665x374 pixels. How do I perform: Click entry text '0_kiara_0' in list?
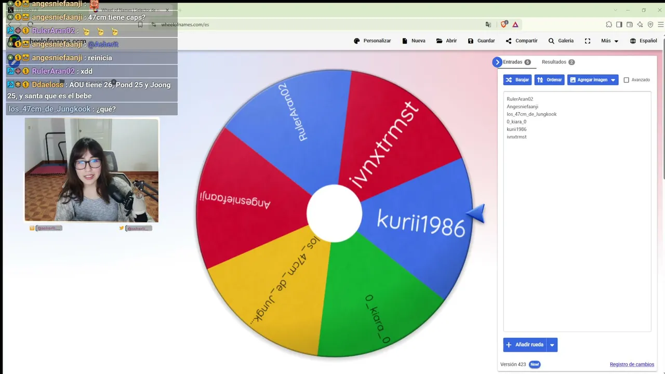pos(516,122)
